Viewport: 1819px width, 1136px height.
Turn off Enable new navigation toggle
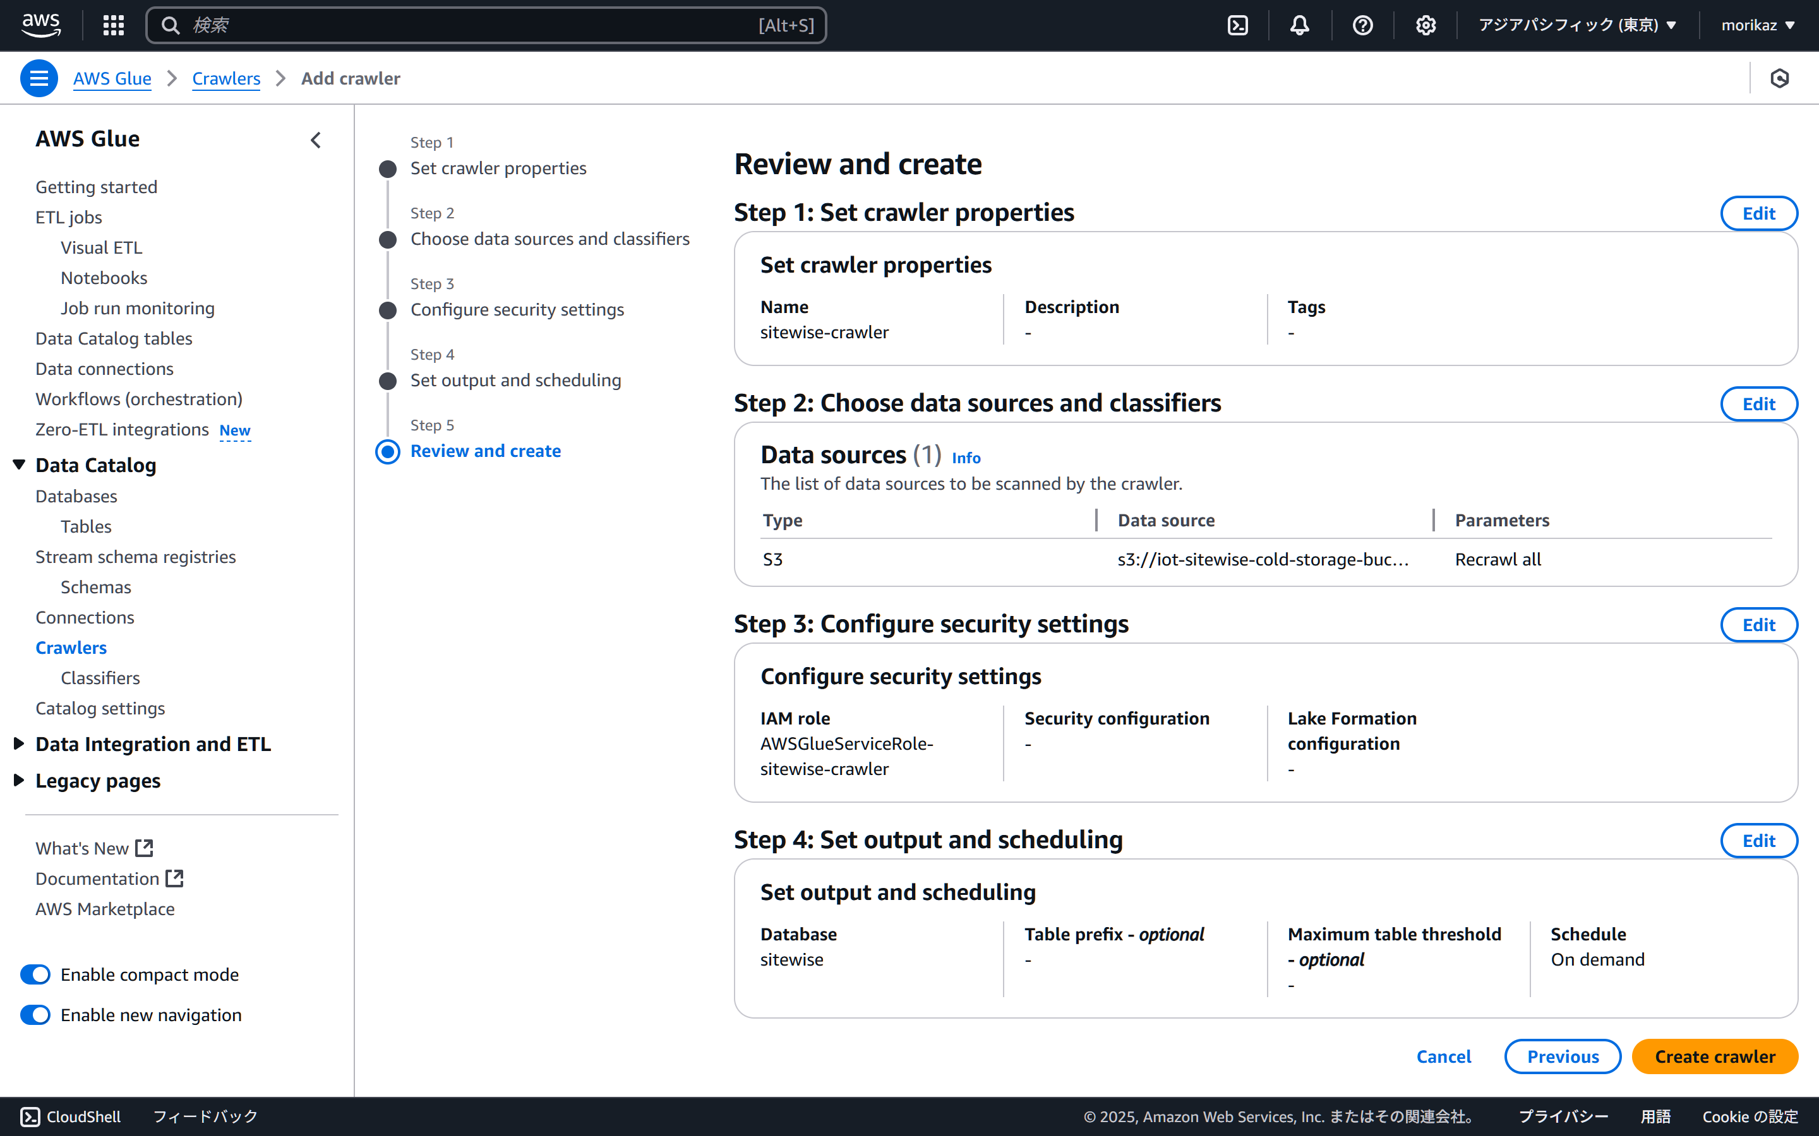[35, 1015]
